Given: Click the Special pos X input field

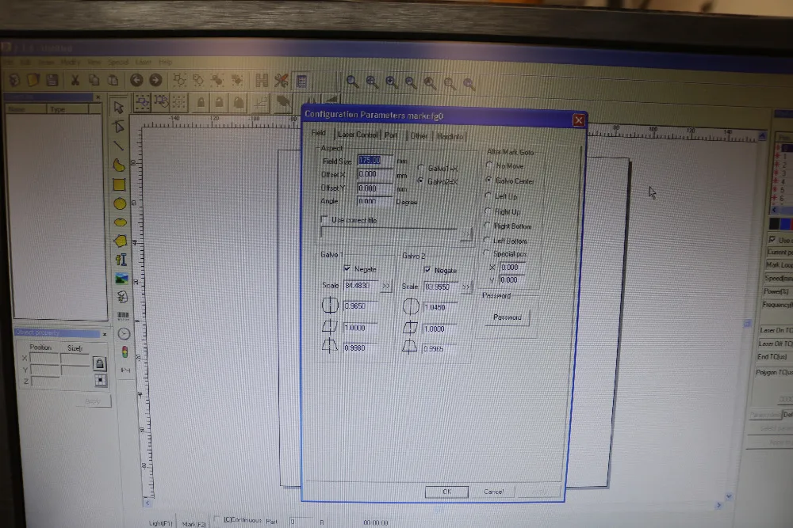Looking at the screenshot, I should [513, 267].
